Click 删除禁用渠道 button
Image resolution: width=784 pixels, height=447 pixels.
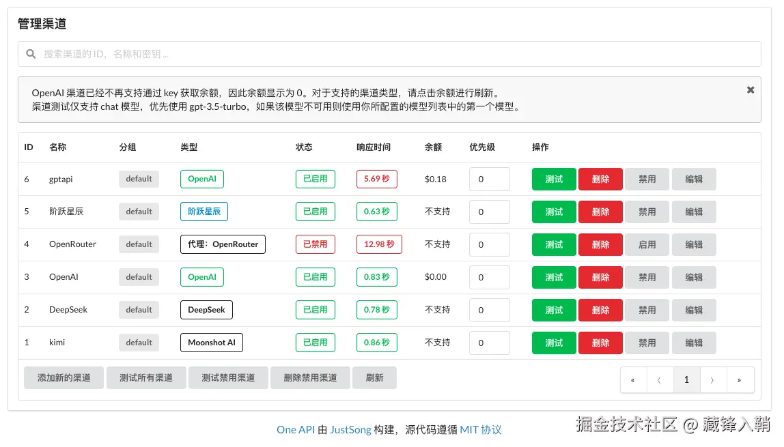tap(310, 378)
